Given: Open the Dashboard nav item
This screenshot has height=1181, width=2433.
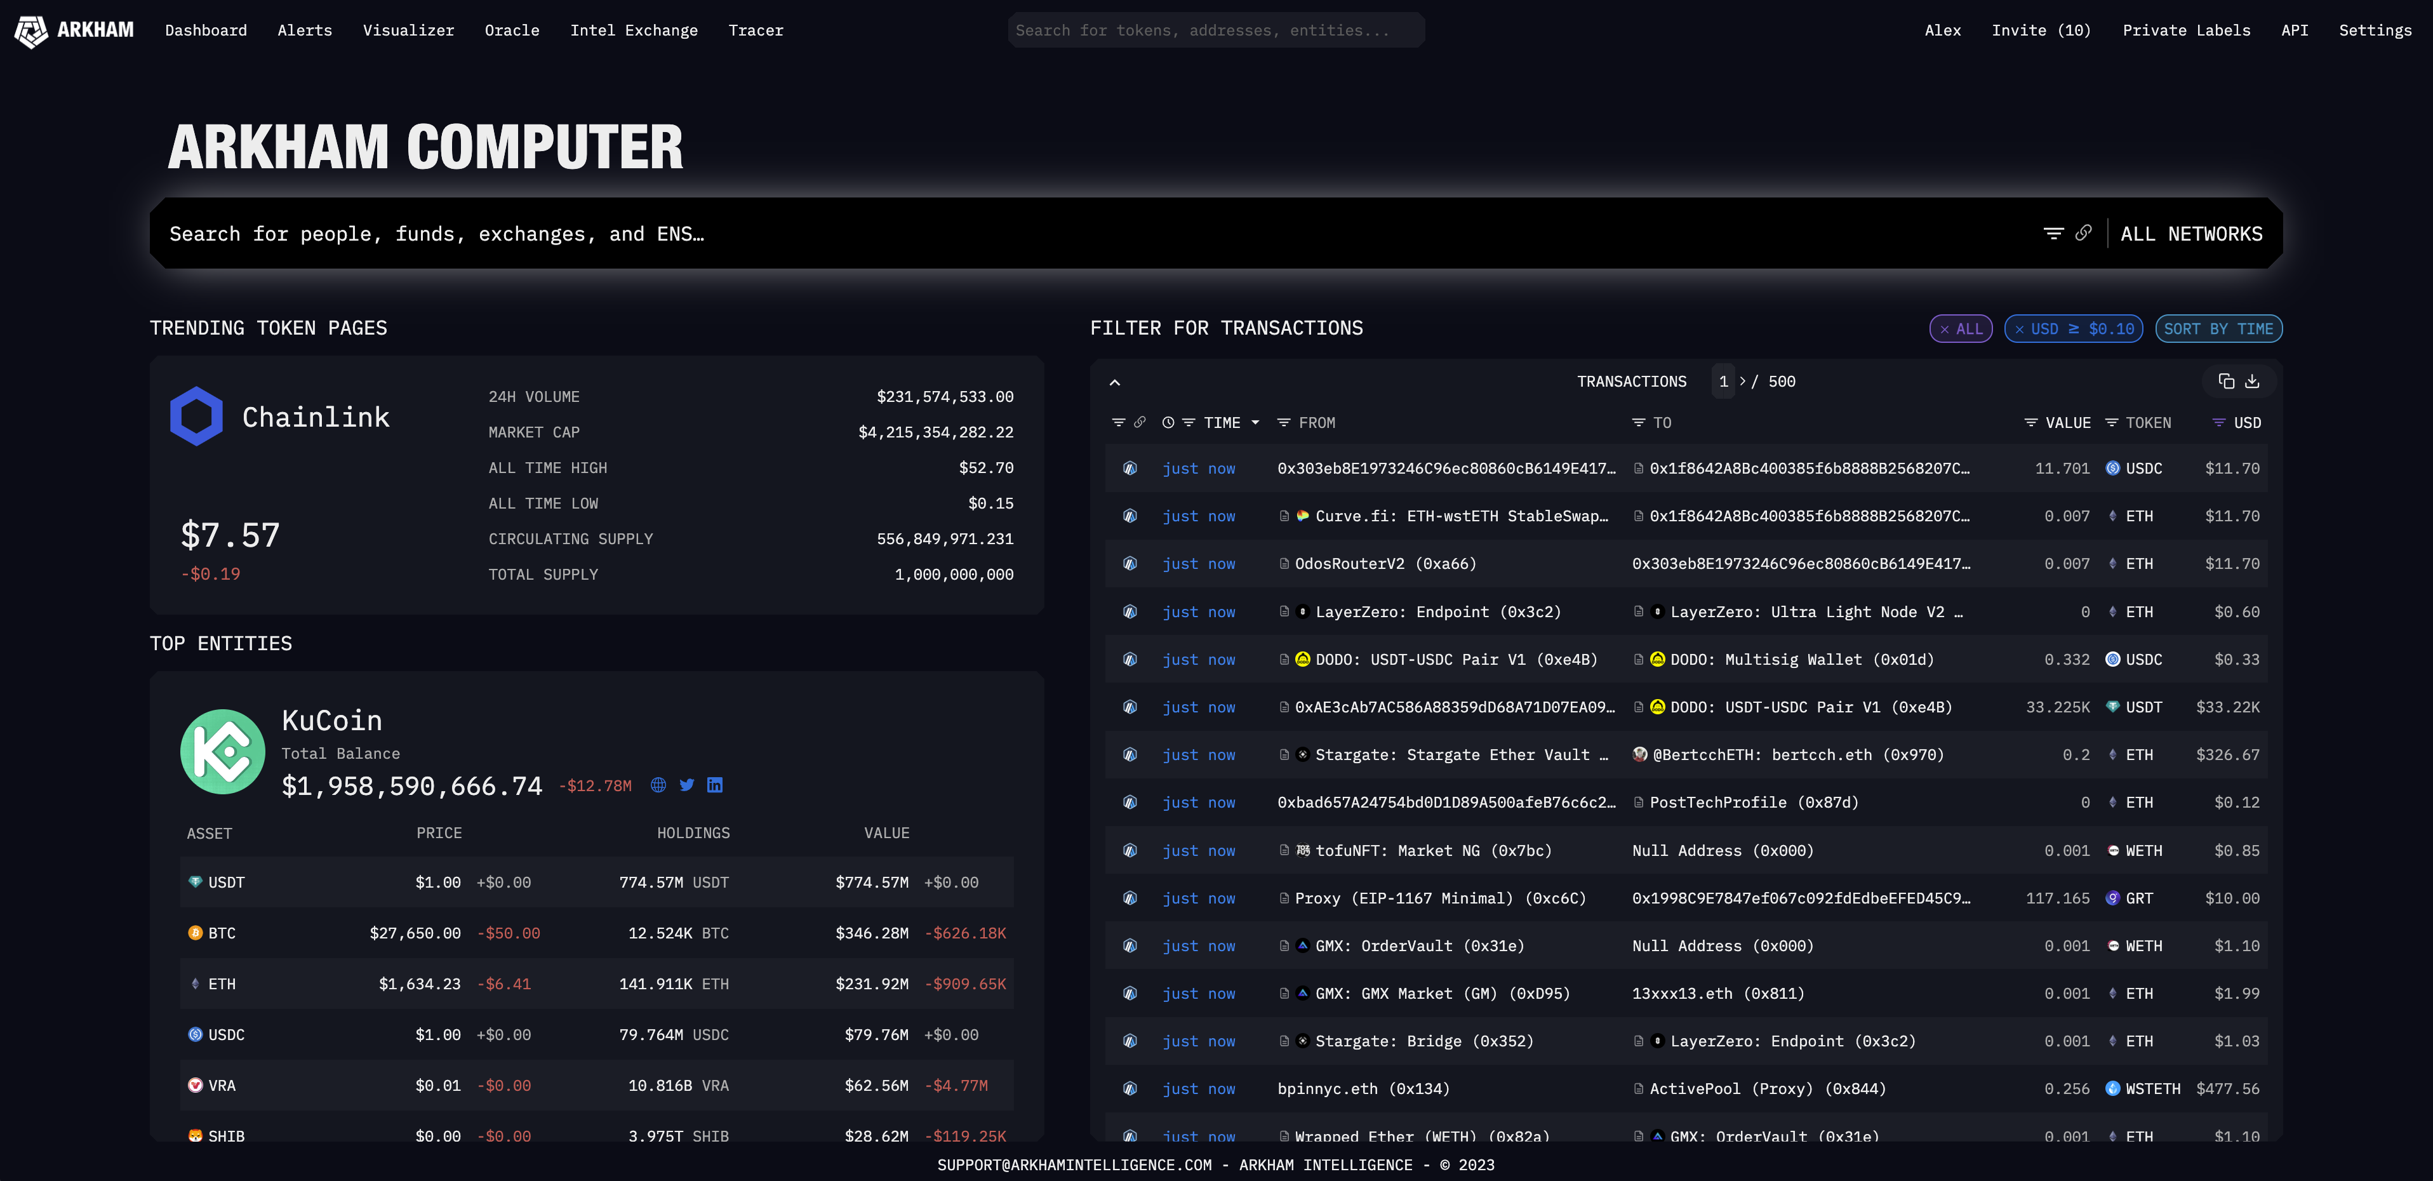Looking at the screenshot, I should [x=206, y=30].
